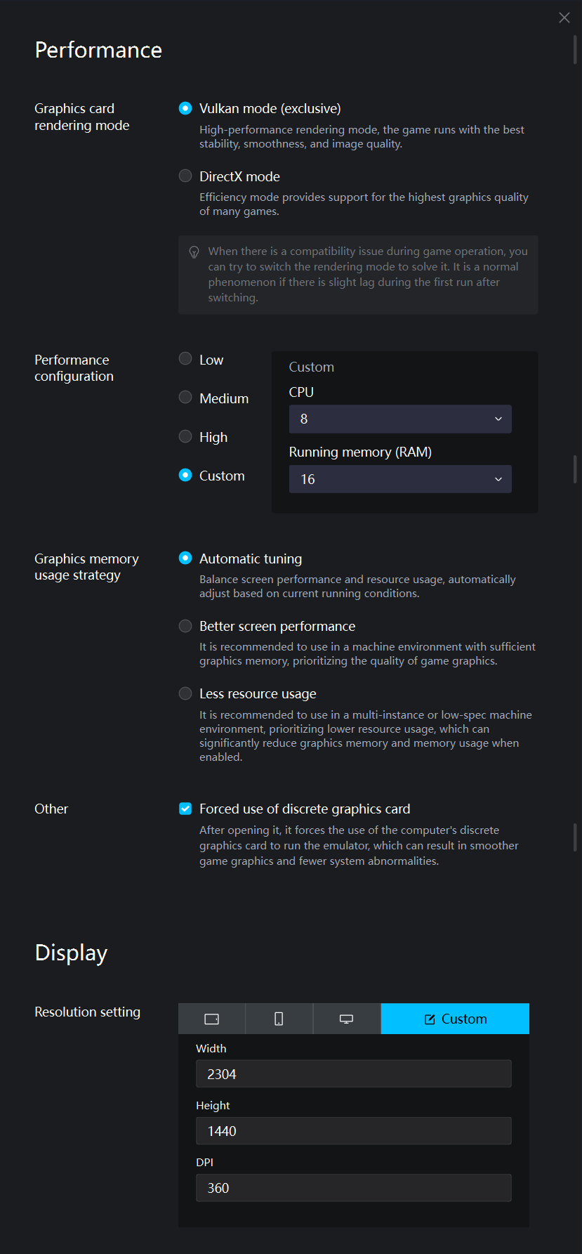Choose Low performance configuration

[x=185, y=359]
